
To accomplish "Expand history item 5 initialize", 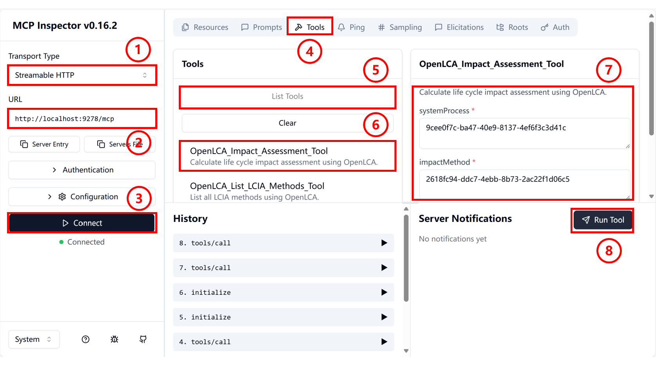I will click(x=283, y=317).
